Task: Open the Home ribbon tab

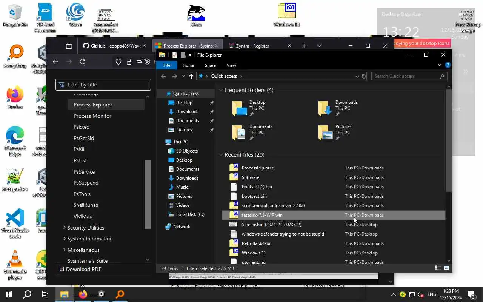Action: point(188,65)
